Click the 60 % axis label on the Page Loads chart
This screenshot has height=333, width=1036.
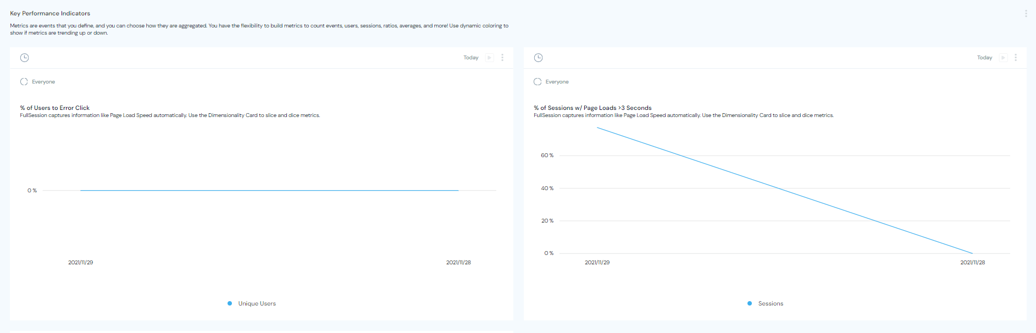pos(547,156)
